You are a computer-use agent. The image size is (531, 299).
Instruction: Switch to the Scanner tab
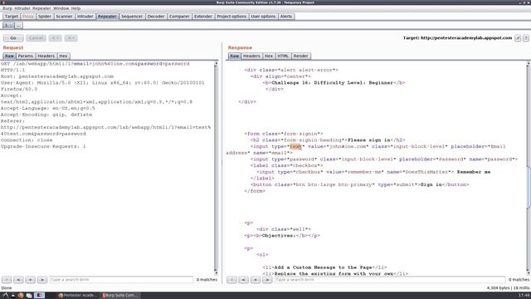pos(64,17)
